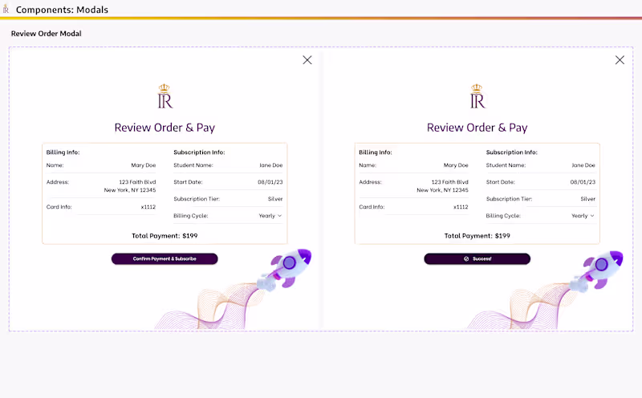
Task: Click the Jane Doe student name in the right modal
Action: [x=583, y=165]
